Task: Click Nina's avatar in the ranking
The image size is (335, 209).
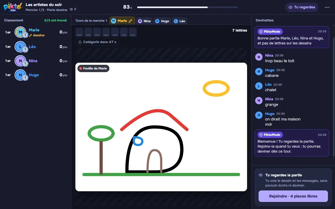Action: 20,61
